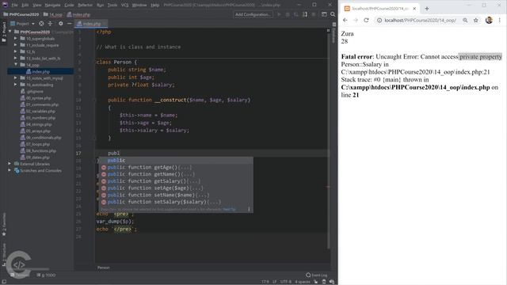Open the Tools menu

coord(112,5)
